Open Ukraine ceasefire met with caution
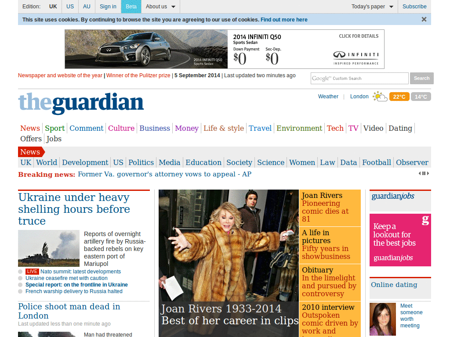This screenshot has width=450, height=337. pyautogui.click(x=67, y=278)
